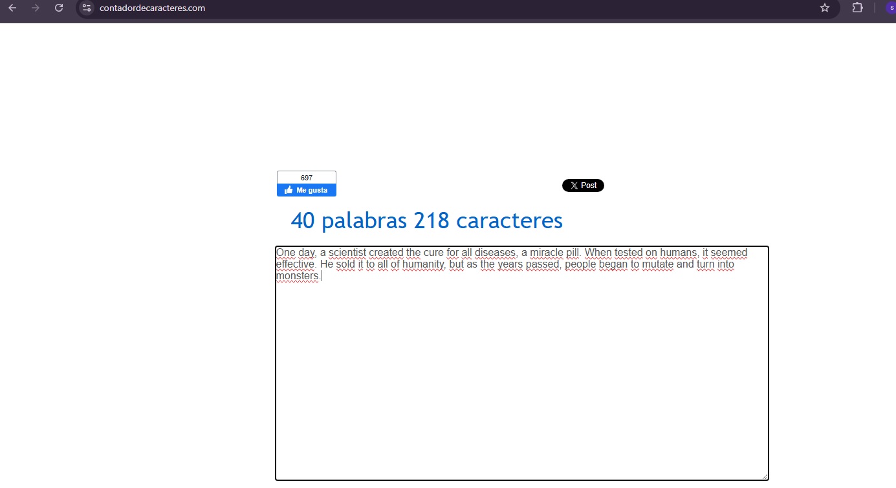Click the word "seemed" in the text
The image size is (896, 488).
(x=730, y=253)
